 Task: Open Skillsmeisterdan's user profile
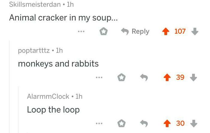coord(35,5)
